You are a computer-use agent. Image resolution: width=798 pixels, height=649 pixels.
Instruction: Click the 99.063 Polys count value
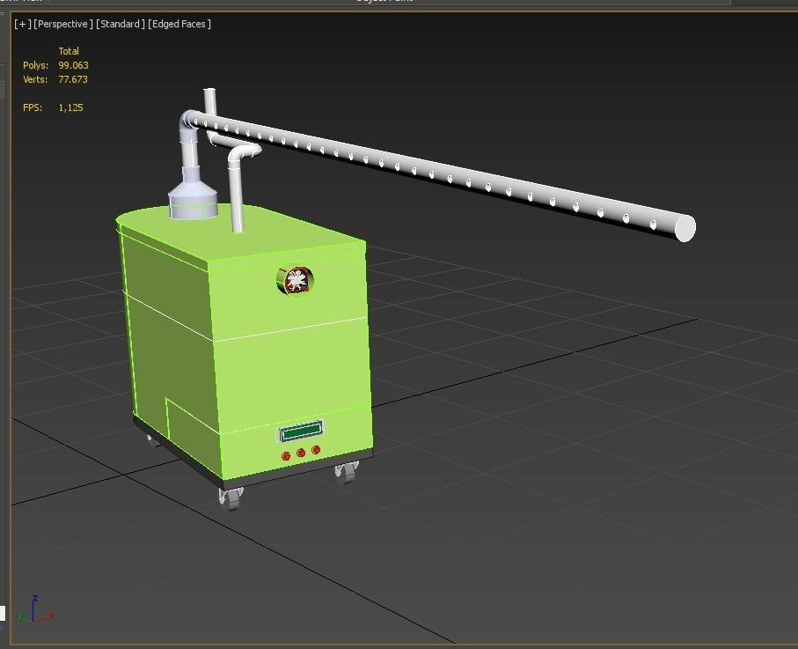pos(73,65)
